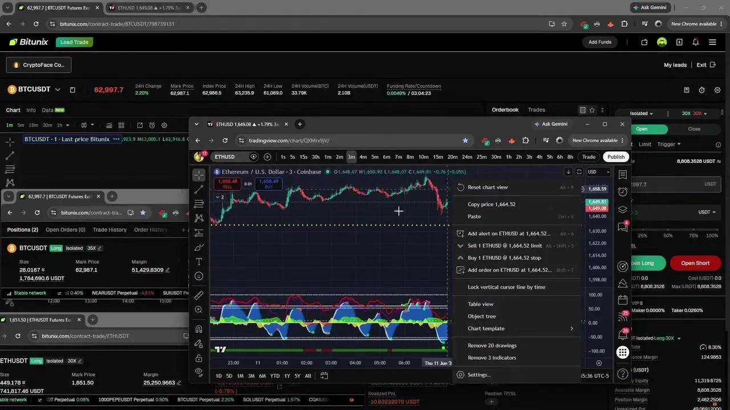Click the Publish button
Screen dimensions: 730x410
tap(616, 157)
